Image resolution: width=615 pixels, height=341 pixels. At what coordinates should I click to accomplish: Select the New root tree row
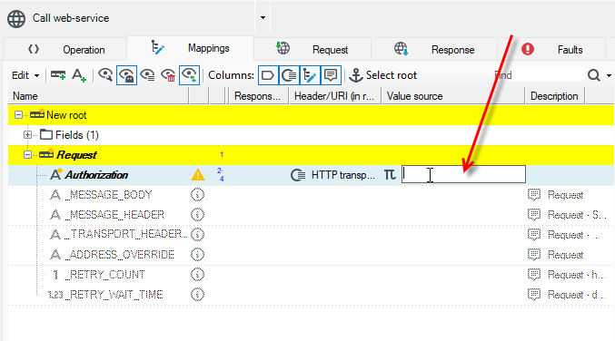311,115
